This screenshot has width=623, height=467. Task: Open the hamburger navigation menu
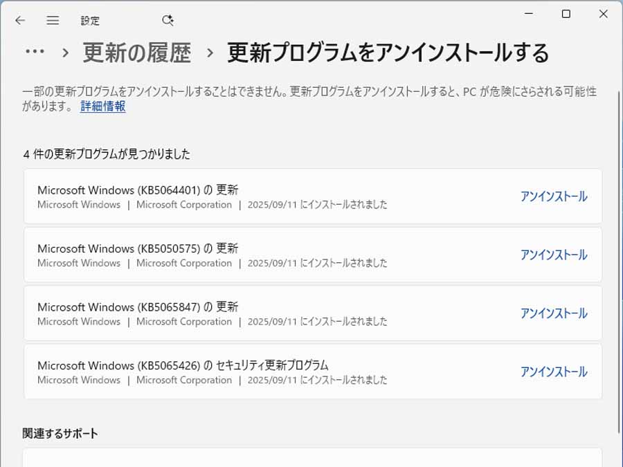tap(53, 20)
